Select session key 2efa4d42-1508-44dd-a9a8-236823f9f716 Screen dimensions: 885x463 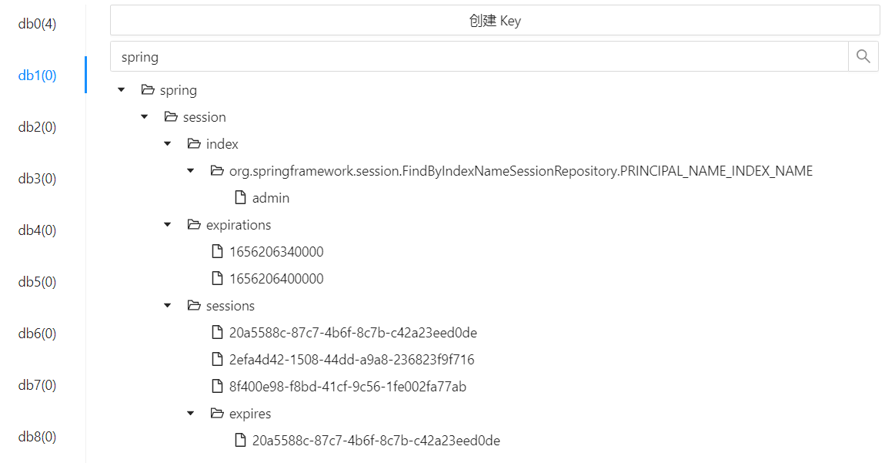[x=352, y=360]
